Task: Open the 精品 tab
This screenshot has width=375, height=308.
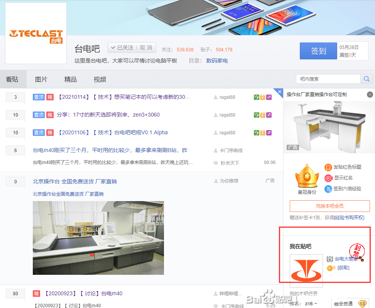Action: (71, 80)
